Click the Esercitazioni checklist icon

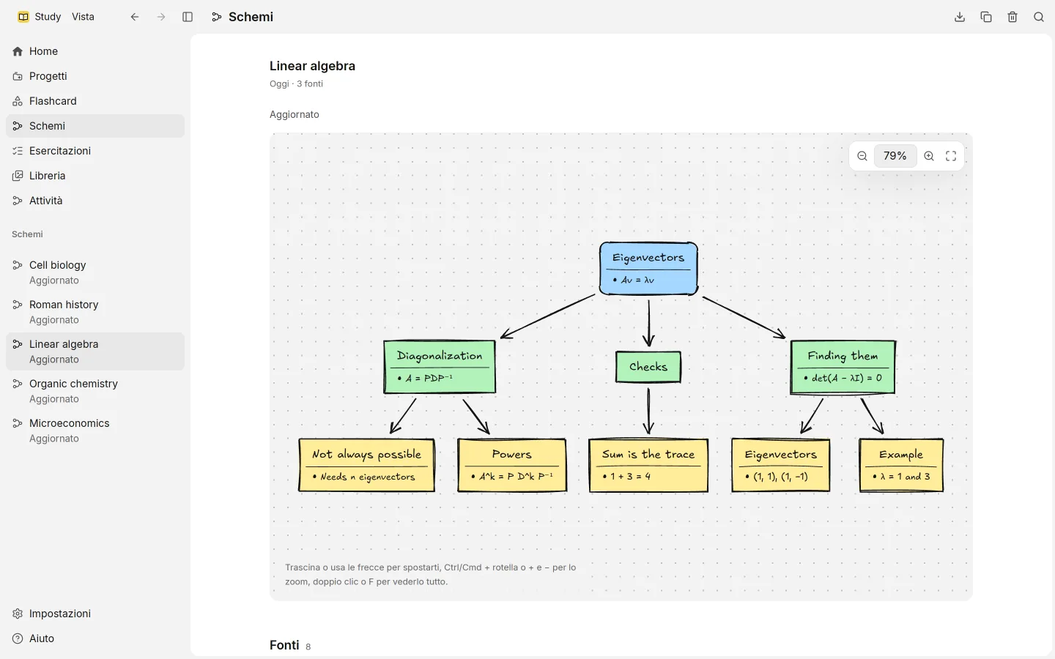(18, 151)
